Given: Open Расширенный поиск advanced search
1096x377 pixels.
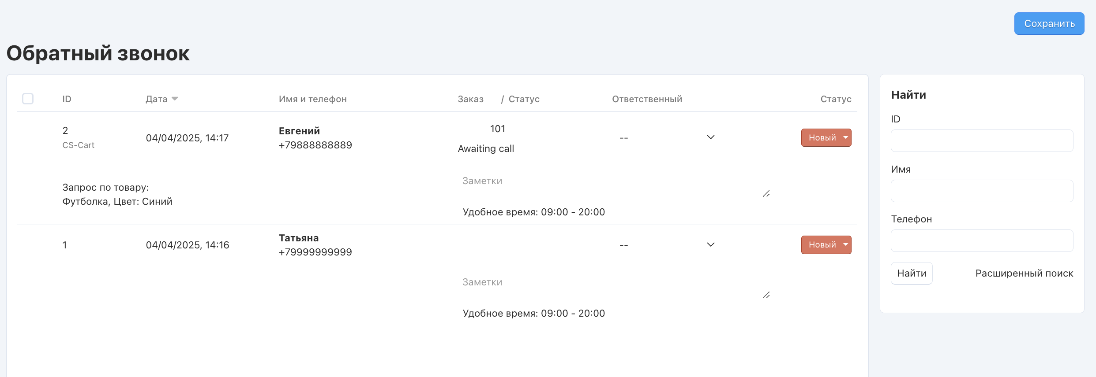Looking at the screenshot, I should pyautogui.click(x=1024, y=274).
